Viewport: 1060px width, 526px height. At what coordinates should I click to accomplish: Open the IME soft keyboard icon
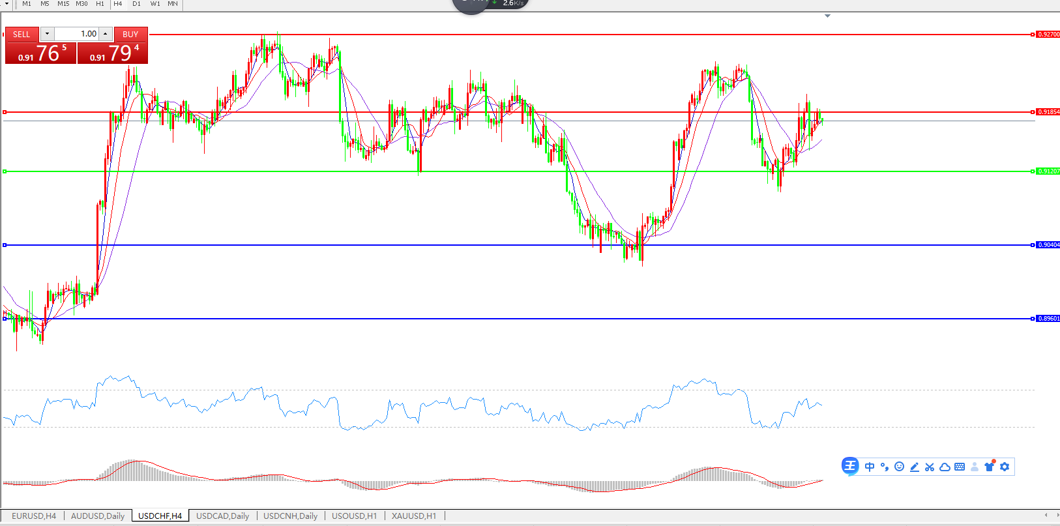[960, 467]
